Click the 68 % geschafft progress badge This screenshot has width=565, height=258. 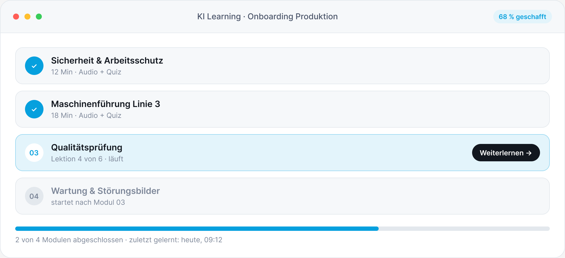coord(522,17)
